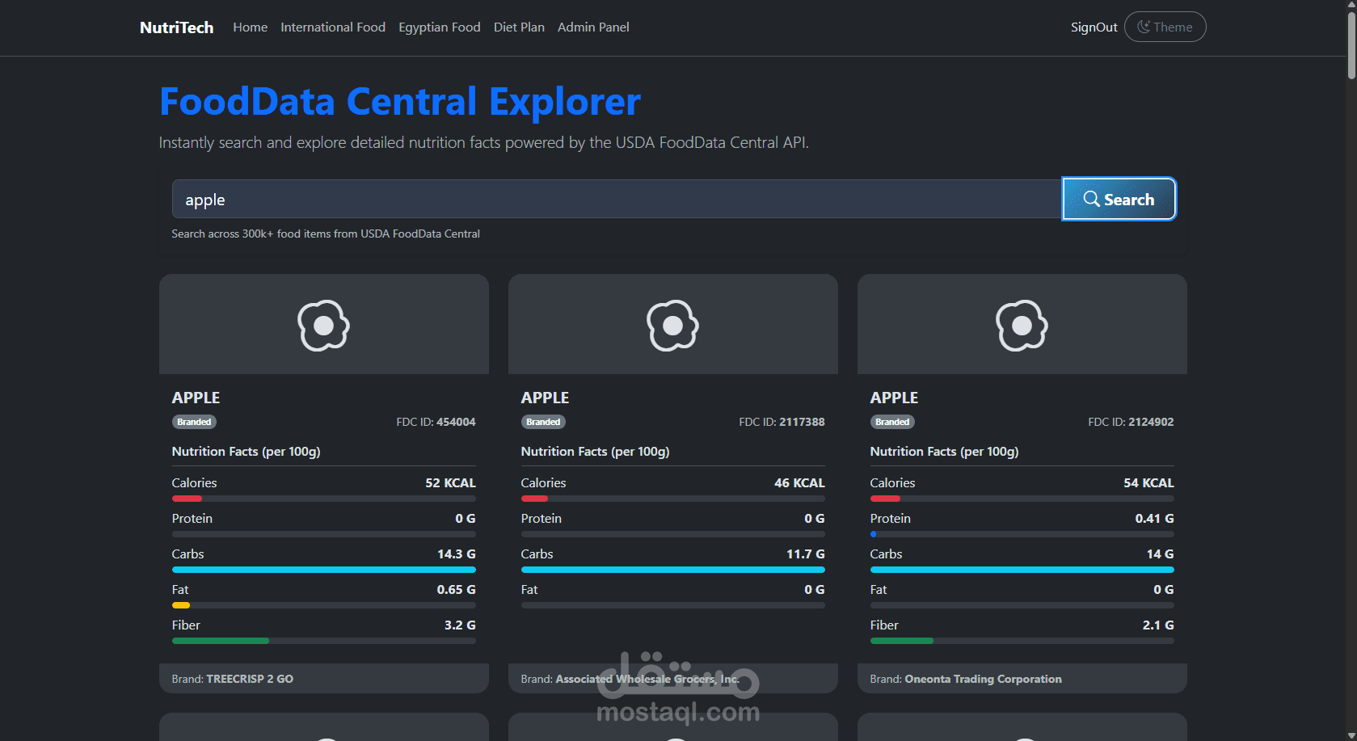Click the 46 KCAL calories value
Viewport: 1357px width, 741px height.
pyautogui.click(x=799, y=482)
